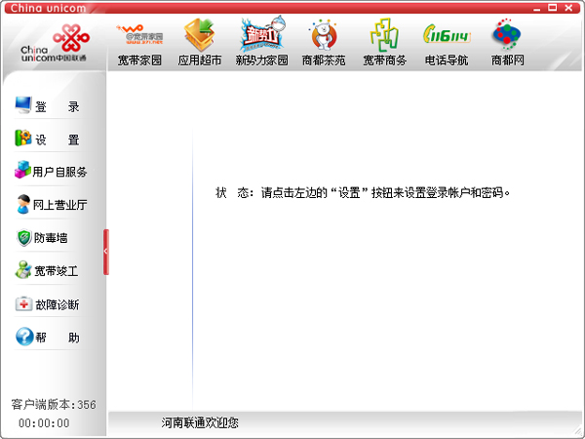Run 故障诊断 fault diagnosis
Viewport: 585px width, 439px height.
(54, 304)
